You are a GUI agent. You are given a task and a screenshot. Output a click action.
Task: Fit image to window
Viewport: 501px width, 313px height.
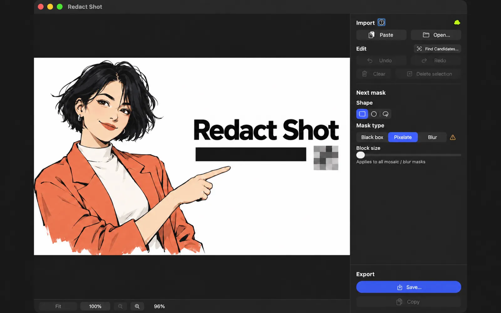(58, 306)
